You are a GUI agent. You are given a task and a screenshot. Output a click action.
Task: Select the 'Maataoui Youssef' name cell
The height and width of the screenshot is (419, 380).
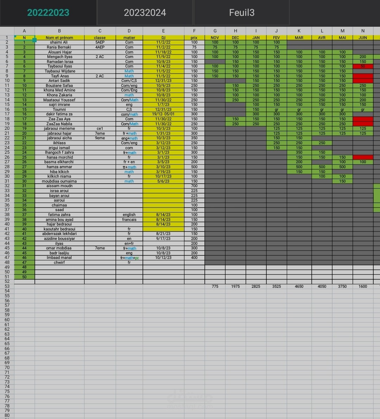click(x=59, y=100)
